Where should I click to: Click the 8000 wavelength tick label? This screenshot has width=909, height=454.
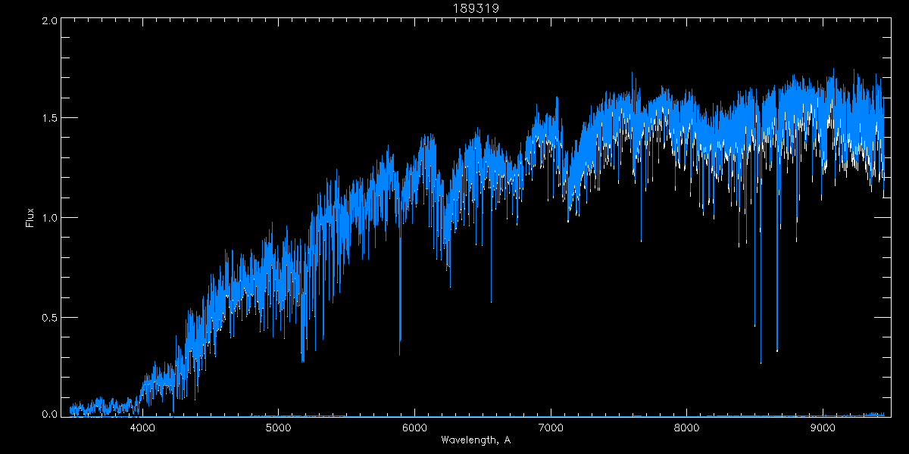coord(686,428)
